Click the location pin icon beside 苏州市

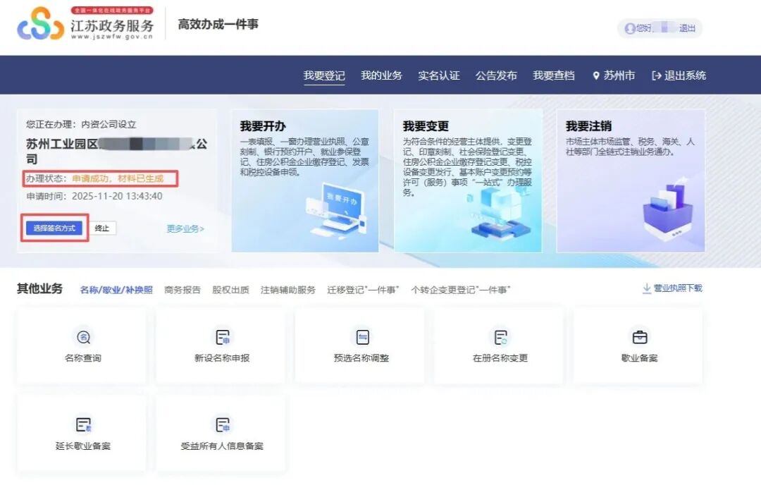(x=596, y=75)
